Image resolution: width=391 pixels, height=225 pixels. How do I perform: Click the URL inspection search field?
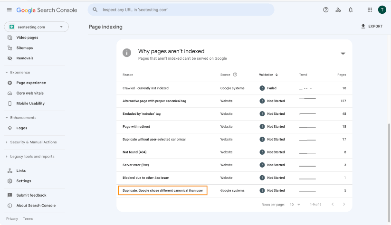pyautogui.click(x=181, y=9)
